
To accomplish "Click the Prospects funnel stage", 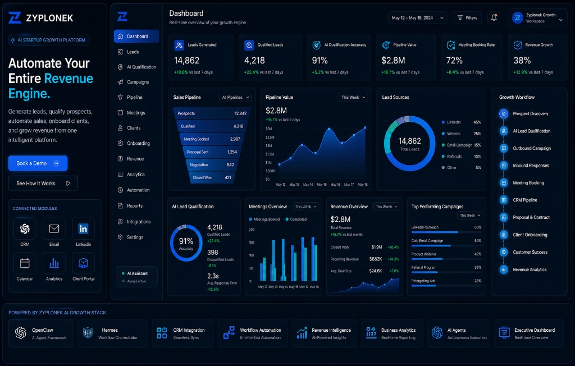I will tap(212, 113).
